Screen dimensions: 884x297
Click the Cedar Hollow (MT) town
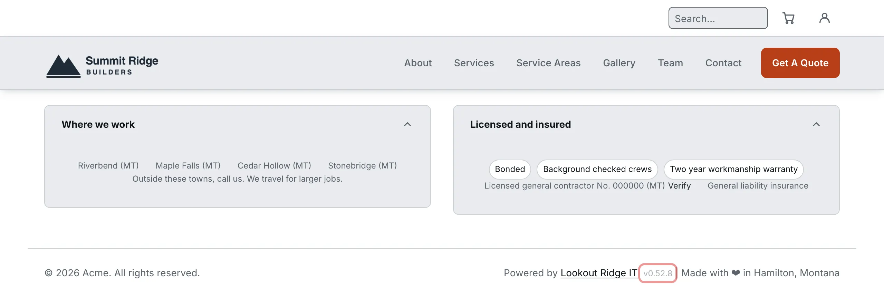[x=274, y=166]
